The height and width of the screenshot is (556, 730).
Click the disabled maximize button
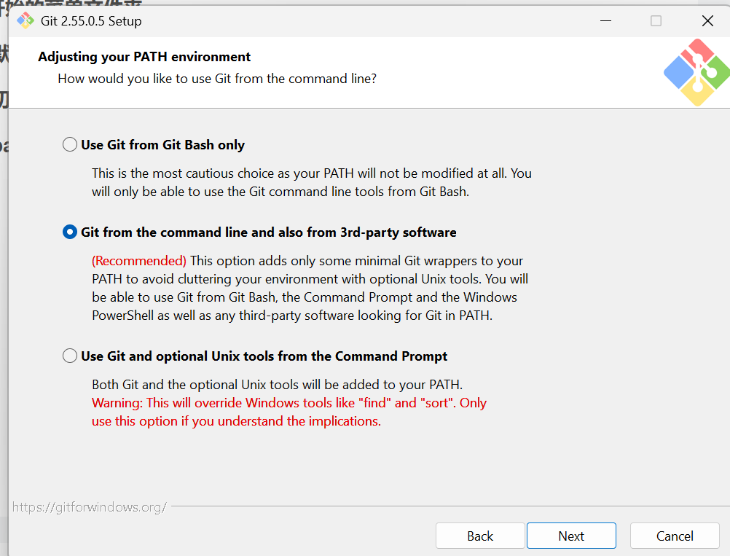click(656, 21)
